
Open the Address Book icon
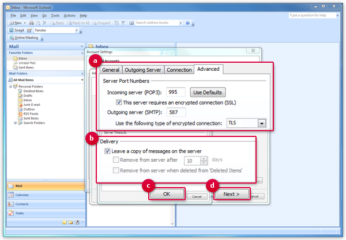click(x=131, y=22)
